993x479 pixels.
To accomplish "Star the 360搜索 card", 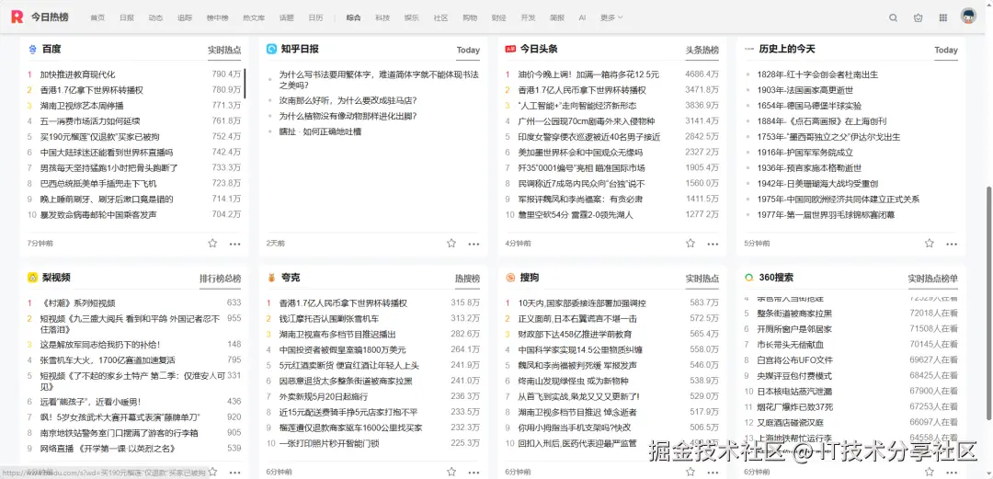I will coord(929,472).
